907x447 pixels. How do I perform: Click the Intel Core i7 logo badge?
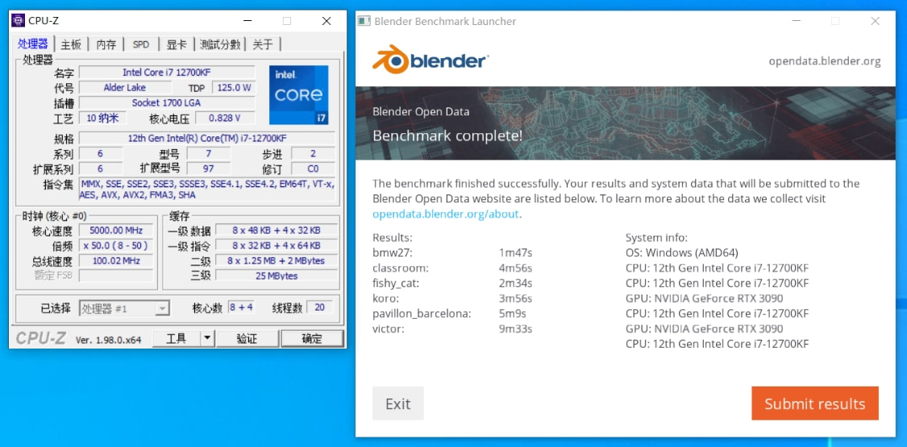[298, 94]
